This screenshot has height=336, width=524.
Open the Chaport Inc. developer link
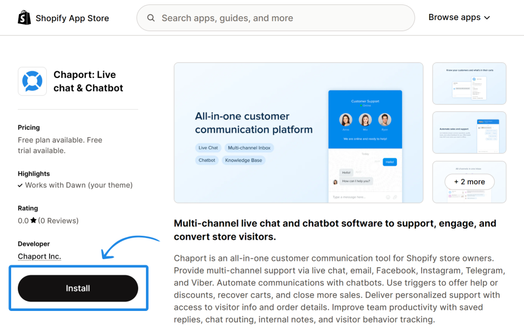coord(39,256)
